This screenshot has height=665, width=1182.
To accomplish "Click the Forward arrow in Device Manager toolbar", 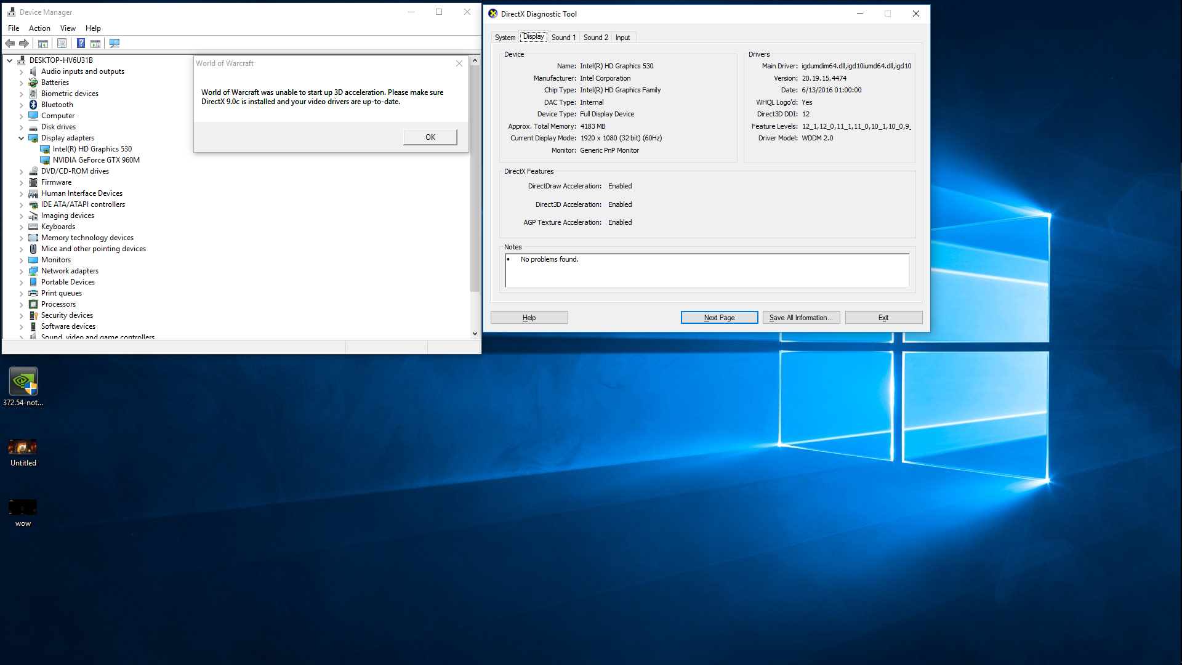I will (x=24, y=43).
